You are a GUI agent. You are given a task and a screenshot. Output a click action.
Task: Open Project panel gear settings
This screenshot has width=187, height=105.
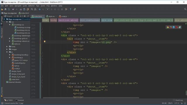25,16
